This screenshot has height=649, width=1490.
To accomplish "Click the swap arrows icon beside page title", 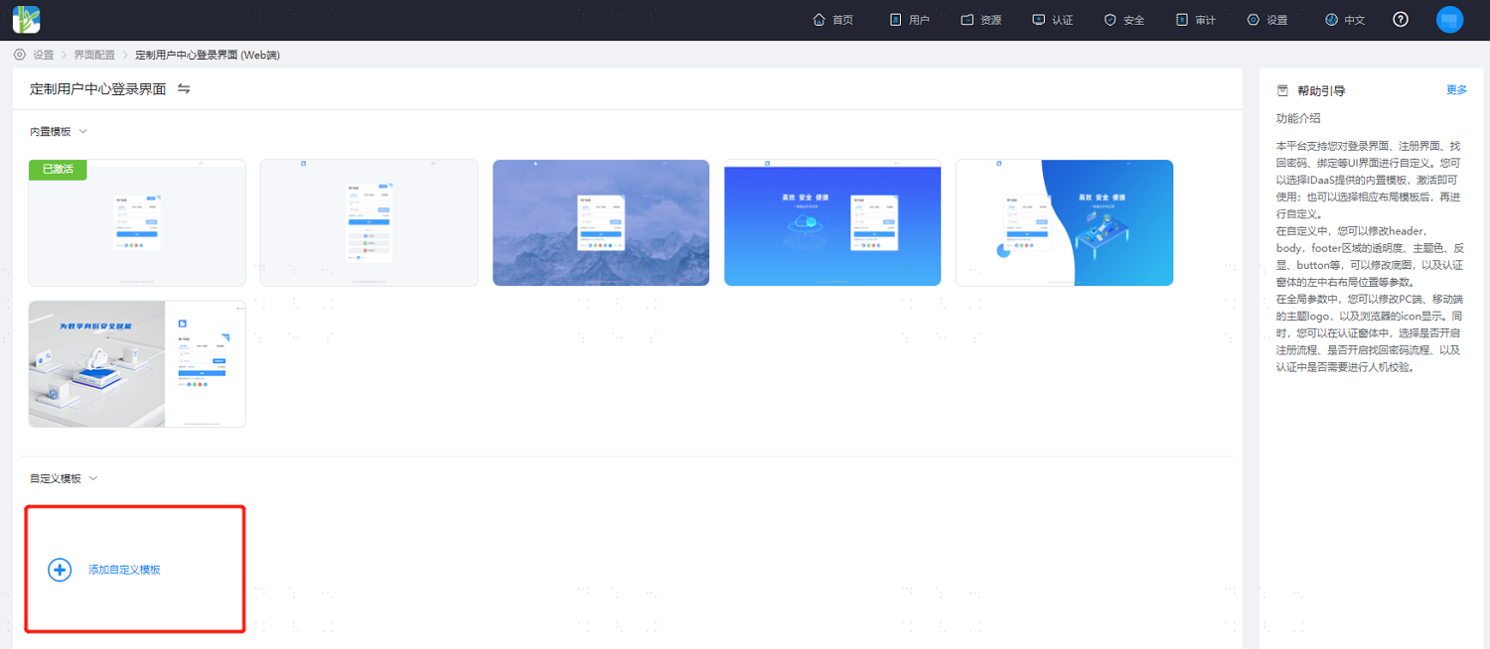I will click(184, 88).
